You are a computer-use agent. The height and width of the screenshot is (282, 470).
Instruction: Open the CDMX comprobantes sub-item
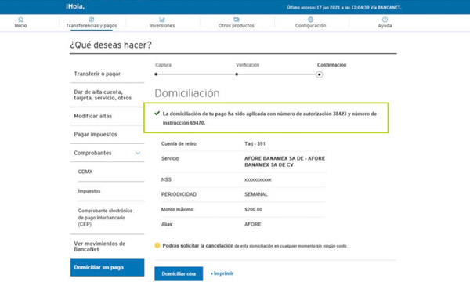click(85, 172)
